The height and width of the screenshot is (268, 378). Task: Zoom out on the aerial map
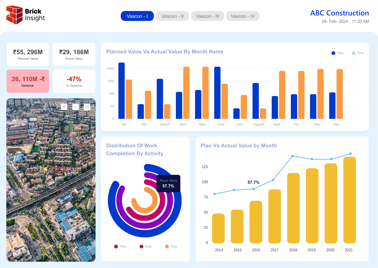click(x=76, y=107)
